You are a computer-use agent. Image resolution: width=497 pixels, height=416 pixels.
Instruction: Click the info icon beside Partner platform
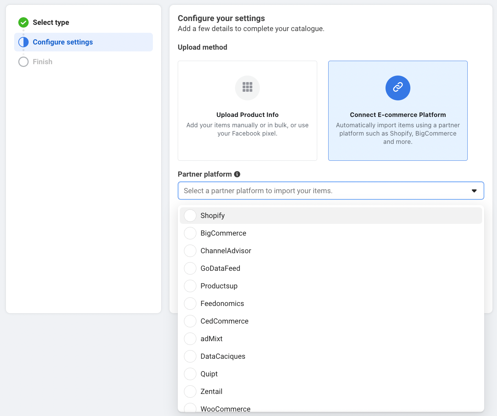237,174
